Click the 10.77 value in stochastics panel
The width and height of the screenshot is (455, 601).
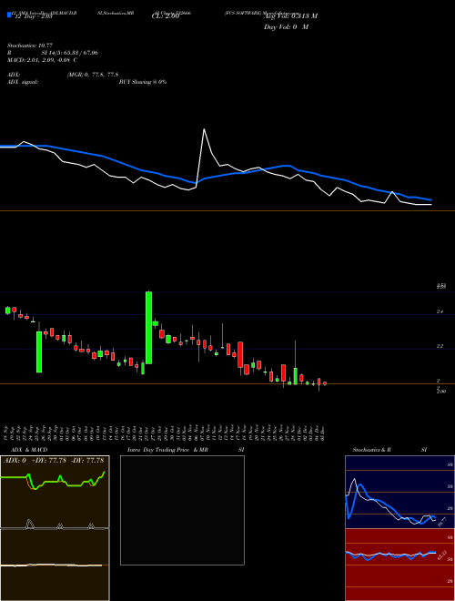click(x=442, y=522)
